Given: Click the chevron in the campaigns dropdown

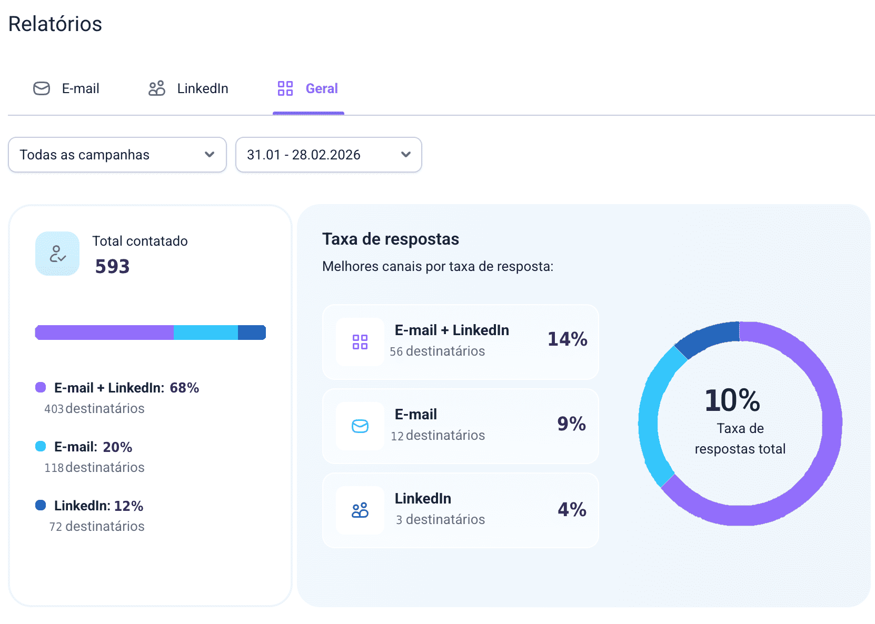Looking at the screenshot, I should (x=210, y=155).
